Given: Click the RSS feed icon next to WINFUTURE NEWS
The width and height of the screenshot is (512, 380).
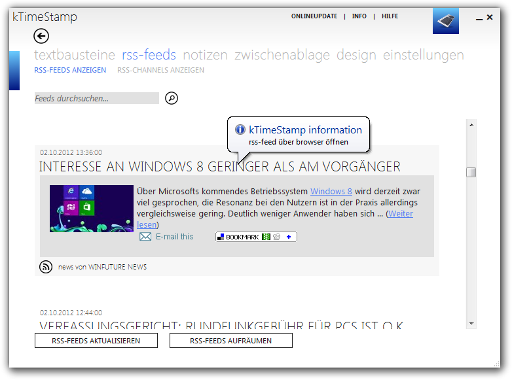Looking at the screenshot, I should tap(46, 267).
